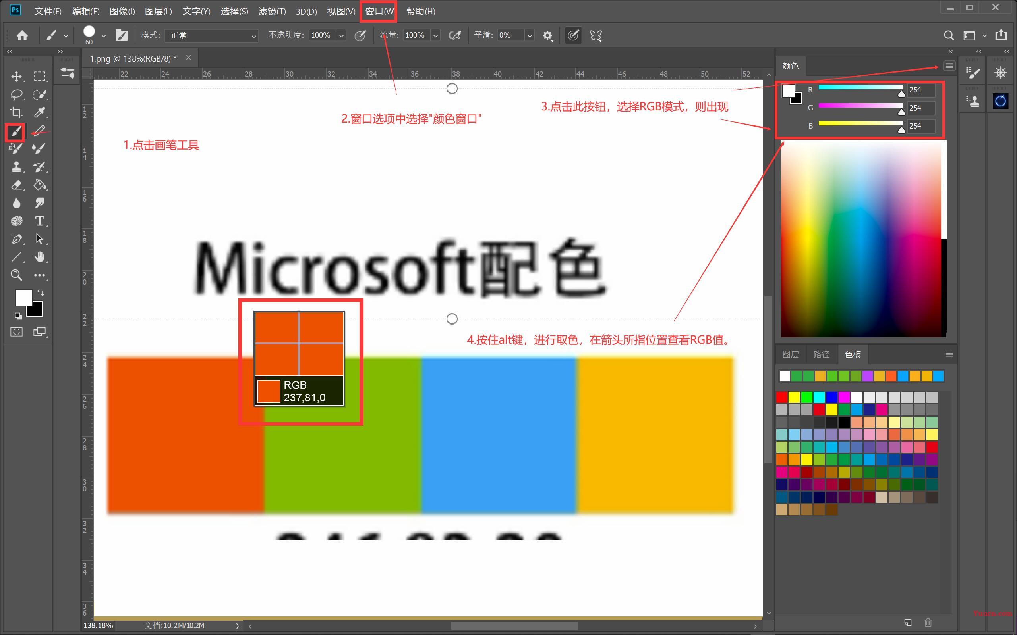Open brush preset picker dropdown
The height and width of the screenshot is (635, 1017).
pos(103,36)
